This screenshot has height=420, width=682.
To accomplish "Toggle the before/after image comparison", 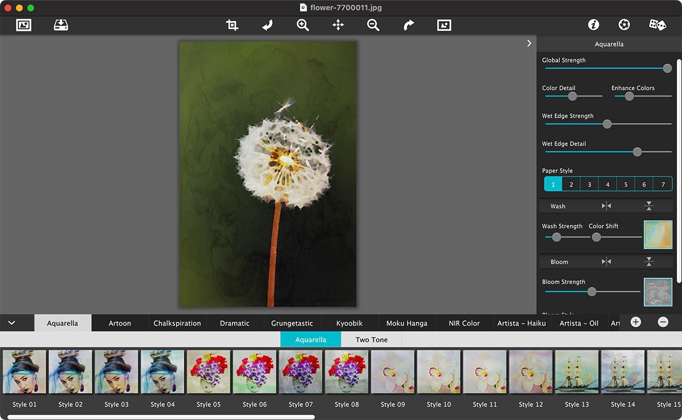I will click(x=443, y=24).
